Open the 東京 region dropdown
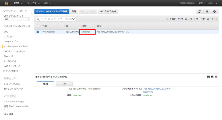The height and width of the screenshot is (120, 222). [x=202, y=3]
